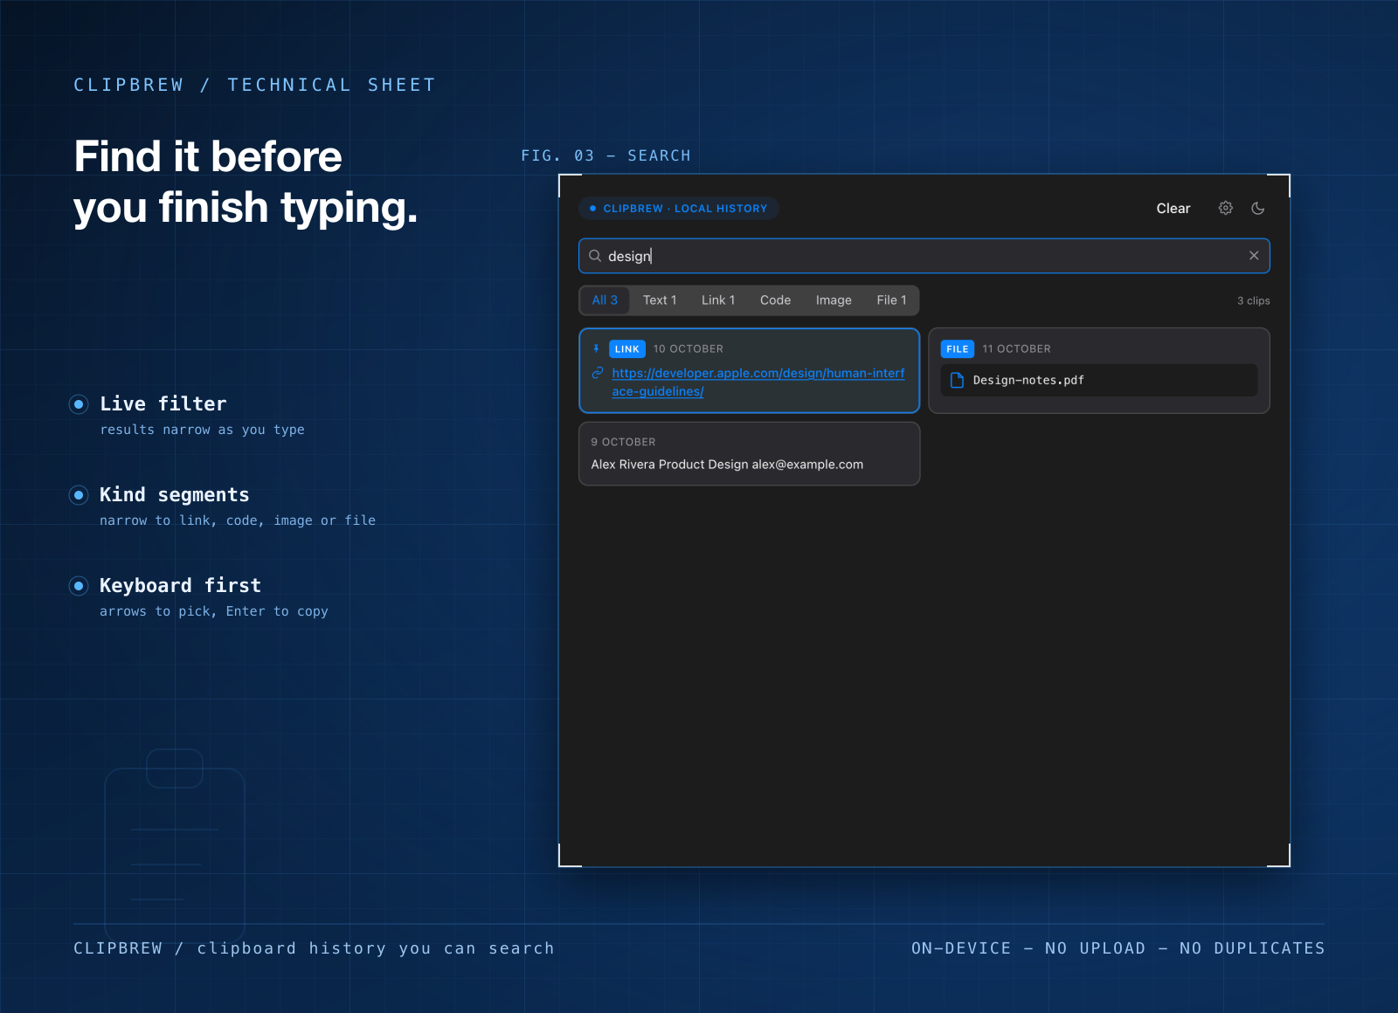The height and width of the screenshot is (1013, 1398).
Task: Click the Clipbrew · Local History pill
Action: tap(679, 208)
